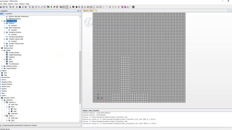Click the black diamond arrows toolbar icon

[76, 7]
